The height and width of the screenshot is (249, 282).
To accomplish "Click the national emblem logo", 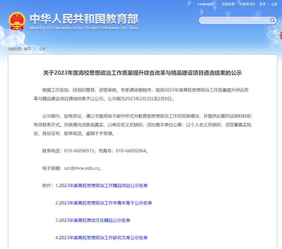I will click(x=17, y=21).
